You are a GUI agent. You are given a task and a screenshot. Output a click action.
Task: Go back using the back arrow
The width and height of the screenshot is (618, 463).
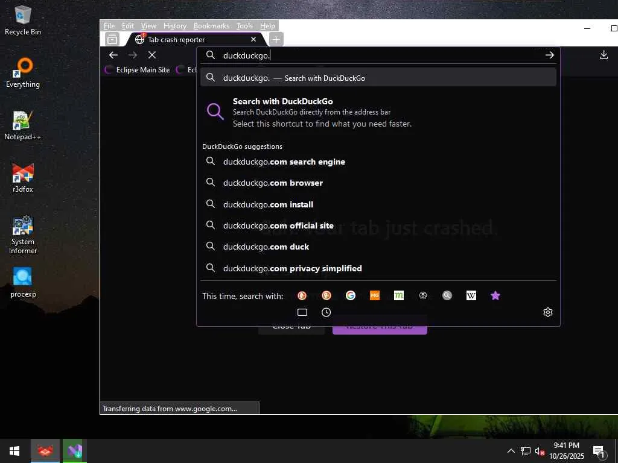point(113,55)
